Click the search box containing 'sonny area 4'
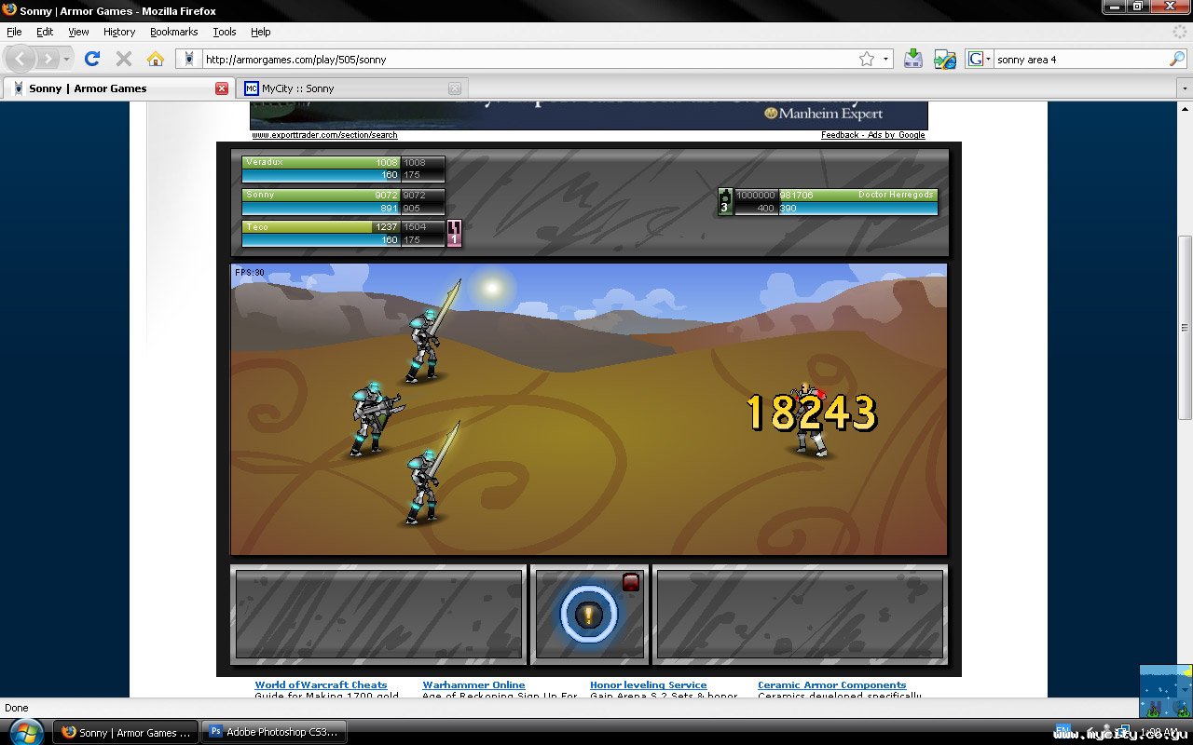The image size is (1193, 745). coord(1080,59)
